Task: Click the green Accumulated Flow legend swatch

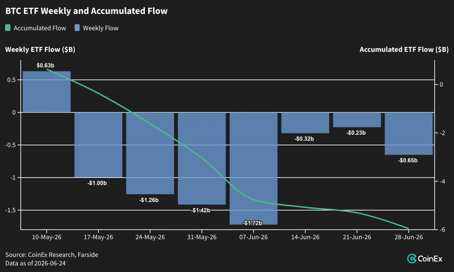Action: pyautogui.click(x=8, y=28)
